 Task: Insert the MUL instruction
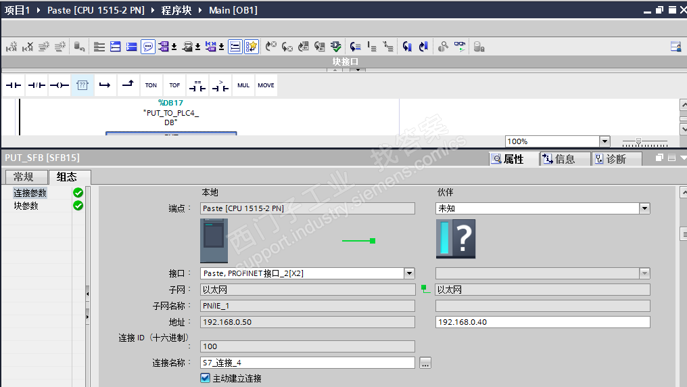(243, 85)
